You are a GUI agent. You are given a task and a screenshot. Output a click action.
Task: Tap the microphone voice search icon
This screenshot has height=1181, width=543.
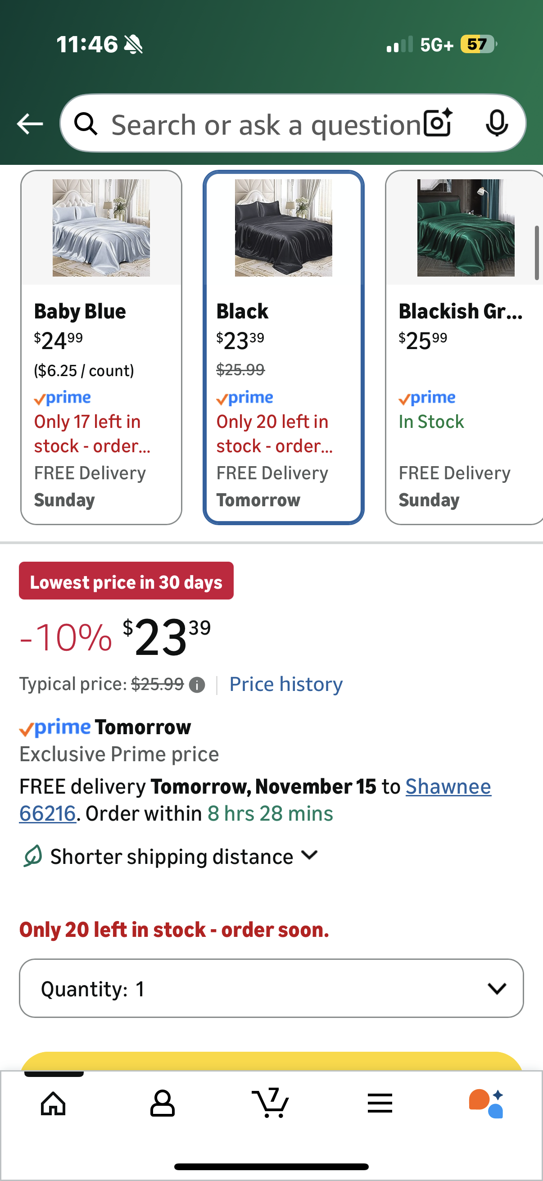pos(497,123)
